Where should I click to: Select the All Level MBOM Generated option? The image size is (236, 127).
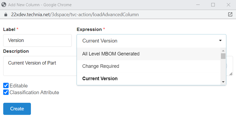pos(111,54)
